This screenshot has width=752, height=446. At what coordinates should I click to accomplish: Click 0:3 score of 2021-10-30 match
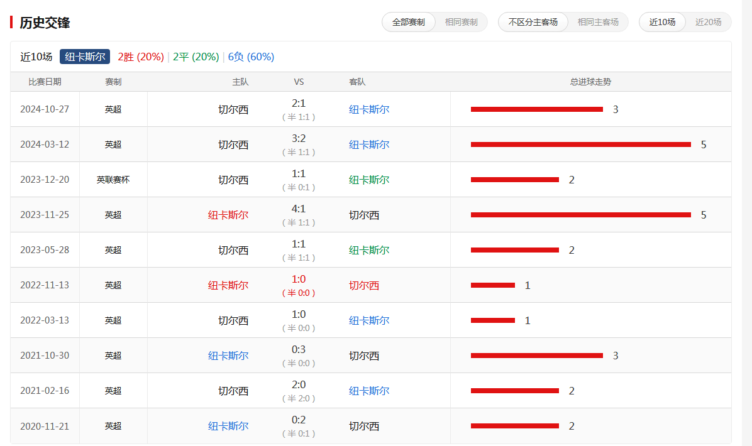coord(298,350)
